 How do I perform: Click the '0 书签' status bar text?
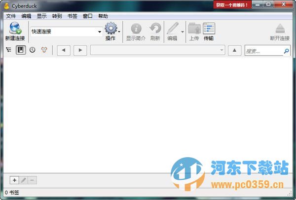(12, 193)
